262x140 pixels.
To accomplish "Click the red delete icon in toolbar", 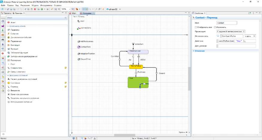I will 35,9.
